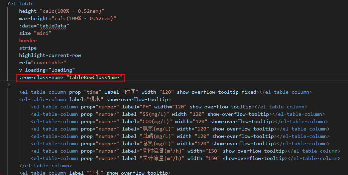Click the v-loading directive line

coord(46,70)
